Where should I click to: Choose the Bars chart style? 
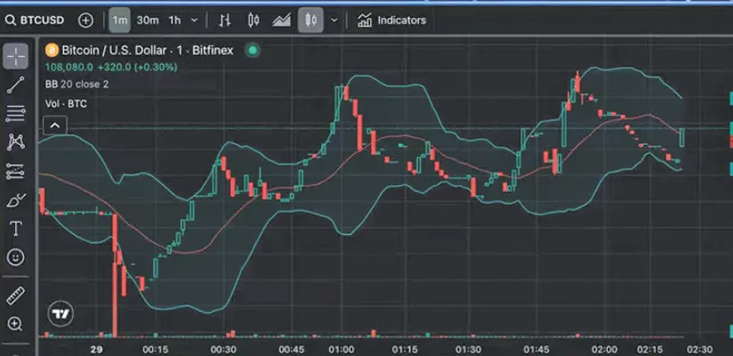[x=225, y=20]
